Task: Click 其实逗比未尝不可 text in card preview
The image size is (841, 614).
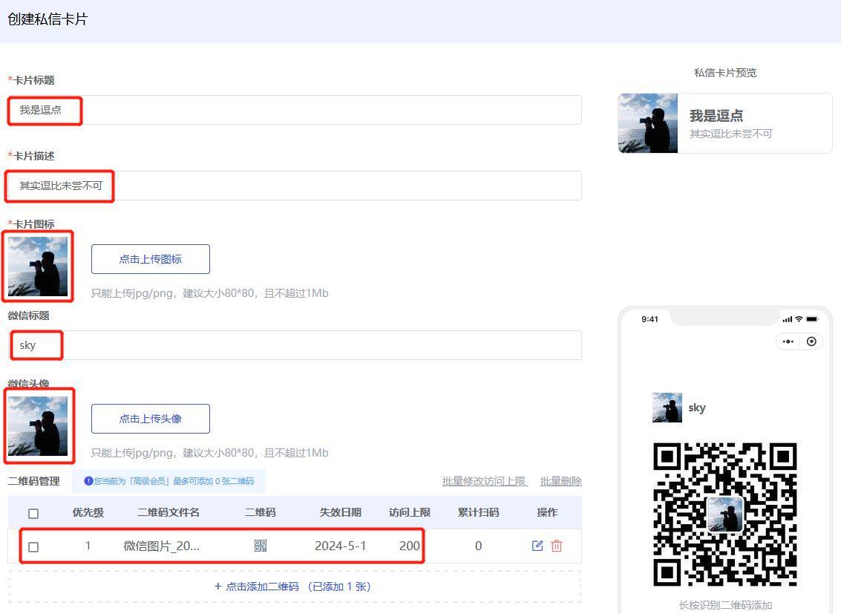Action: point(730,134)
